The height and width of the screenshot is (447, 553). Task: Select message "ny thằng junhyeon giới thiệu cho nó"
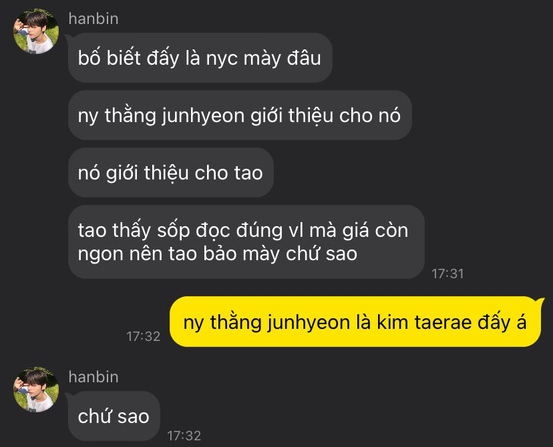click(x=240, y=115)
